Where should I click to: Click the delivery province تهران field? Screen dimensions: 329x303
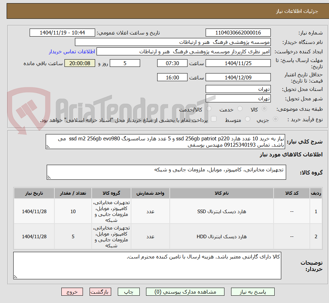click(x=238, y=89)
